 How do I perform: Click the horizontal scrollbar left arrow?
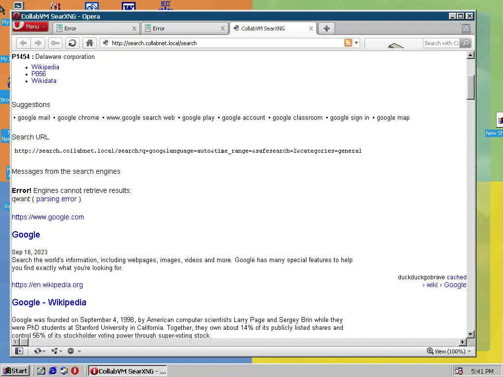pos(15,342)
